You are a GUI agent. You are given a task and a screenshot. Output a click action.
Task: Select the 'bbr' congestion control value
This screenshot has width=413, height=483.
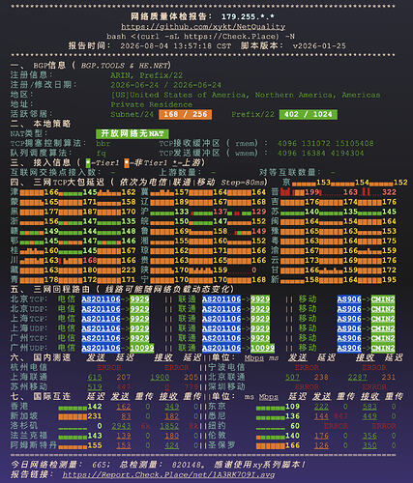103,143
